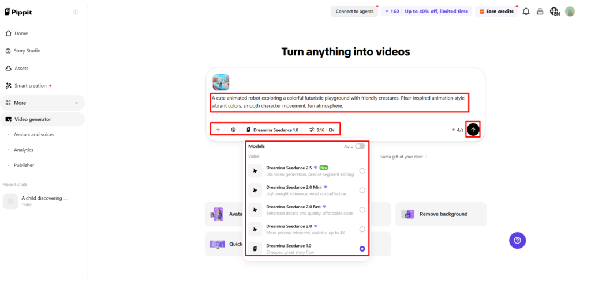Click the uploaded image thumbnail in prompt
Screen dimensions: 591x281
[x=221, y=82]
